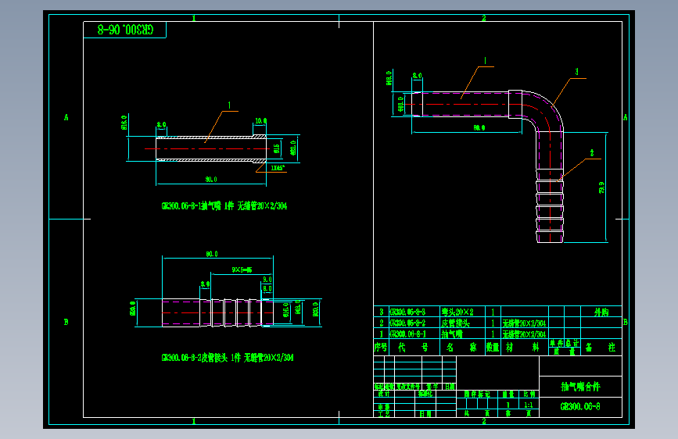Click balloon number '2' beside the hose barb
678x439 pixels.
592,153
